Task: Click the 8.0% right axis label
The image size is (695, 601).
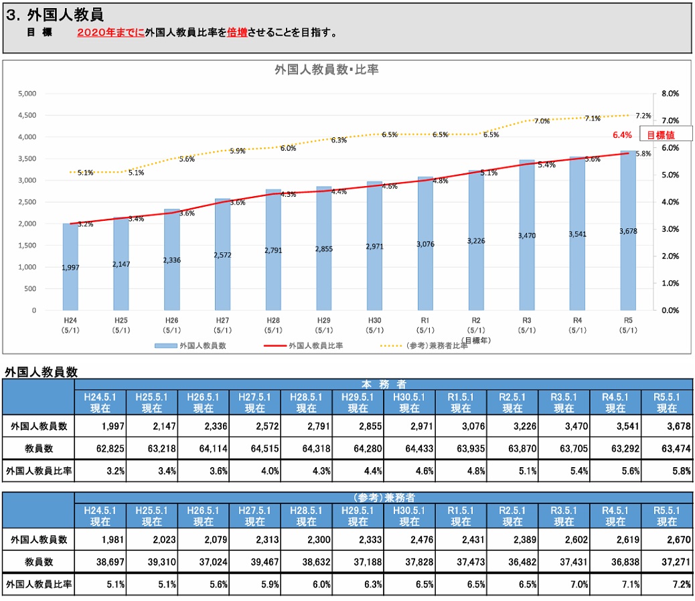Action: point(670,94)
